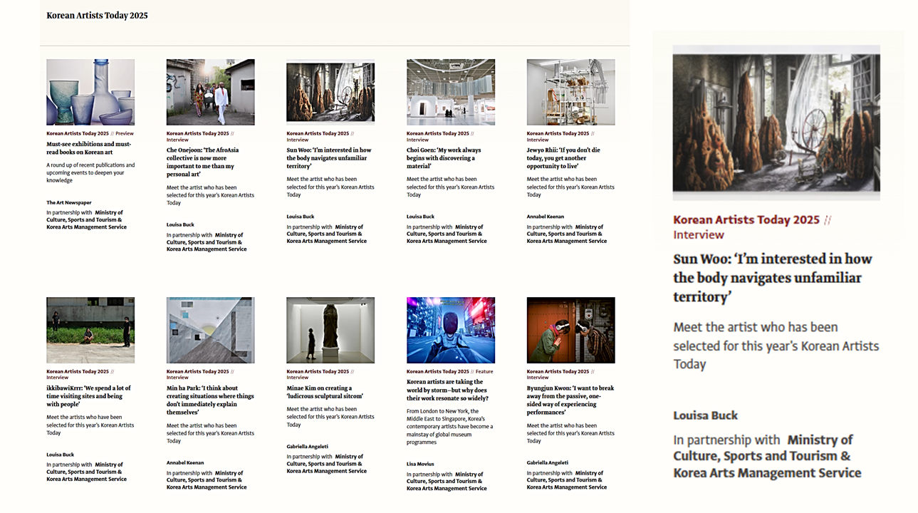Click Choi Goen 'discovering a material' headline
This screenshot has height=513, width=918.
[x=444, y=158]
